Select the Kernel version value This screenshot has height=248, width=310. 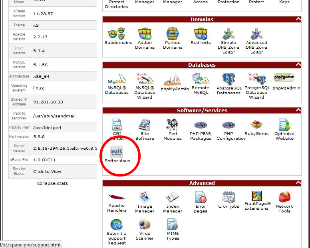pos(65,149)
